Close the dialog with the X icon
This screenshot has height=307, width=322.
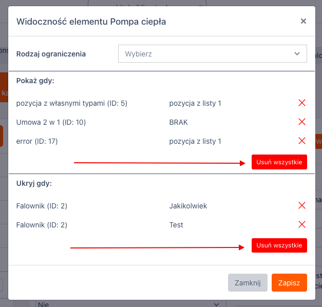[304, 21]
